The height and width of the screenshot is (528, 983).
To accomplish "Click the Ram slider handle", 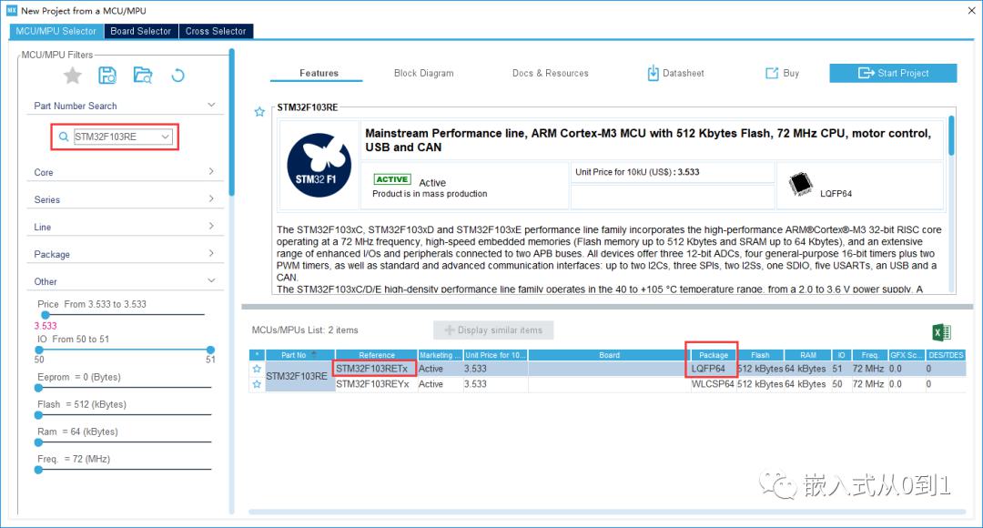I will (x=39, y=442).
